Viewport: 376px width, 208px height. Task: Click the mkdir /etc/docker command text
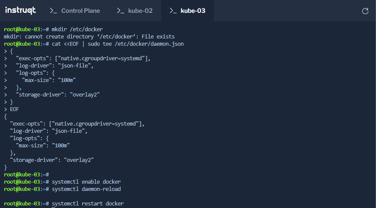point(77,29)
